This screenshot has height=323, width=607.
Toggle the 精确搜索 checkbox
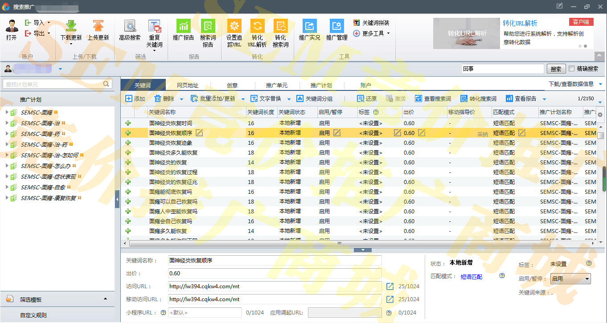572,69
